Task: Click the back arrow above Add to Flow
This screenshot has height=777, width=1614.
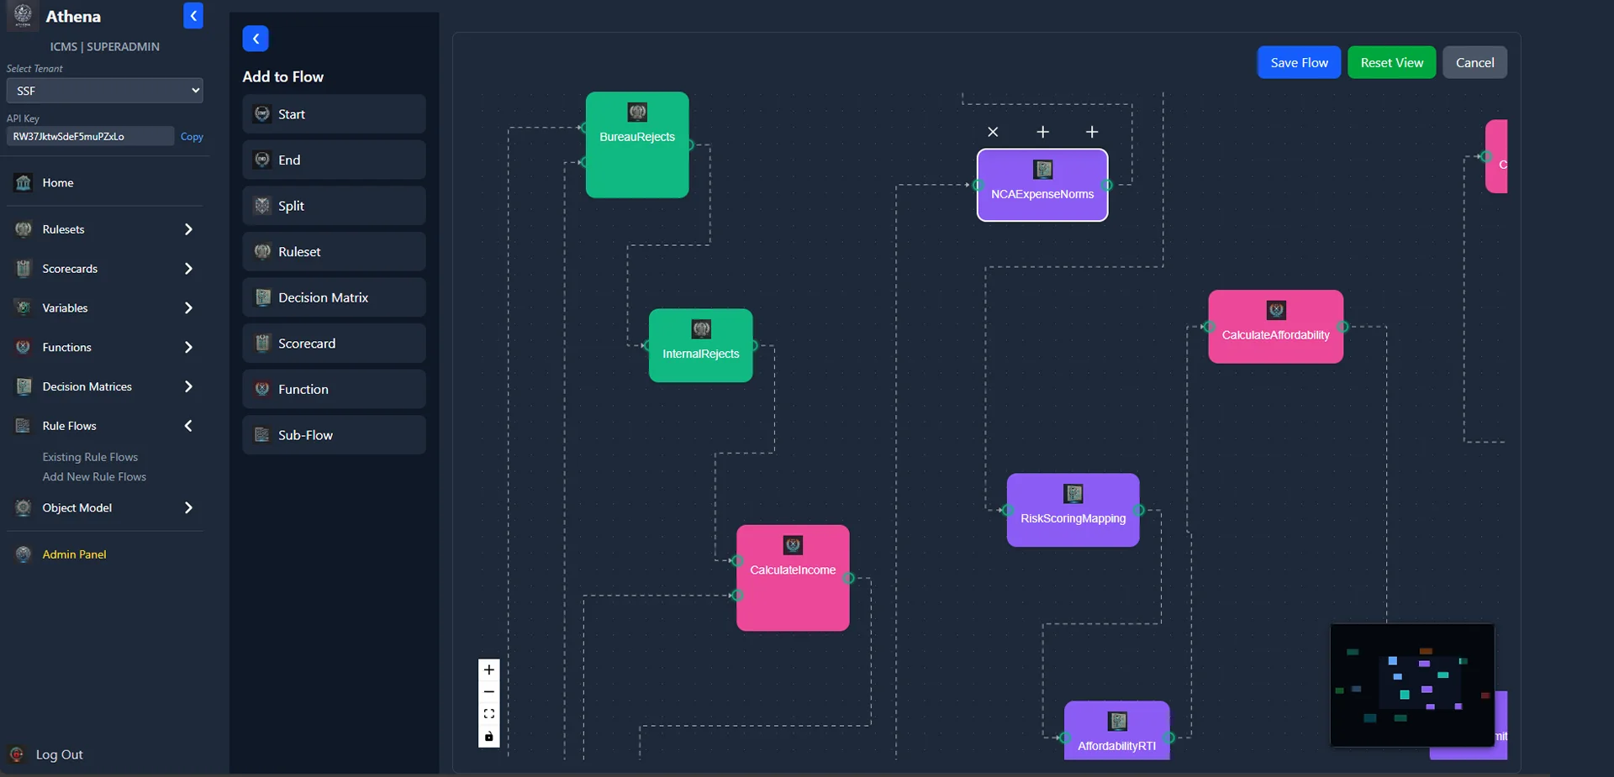Action: (256, 39)
